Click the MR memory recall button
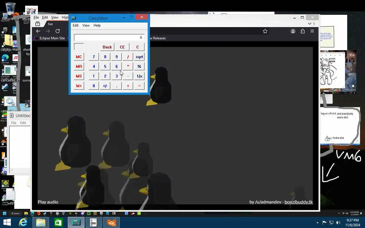 pyautogui.click(x=79, y=66)
